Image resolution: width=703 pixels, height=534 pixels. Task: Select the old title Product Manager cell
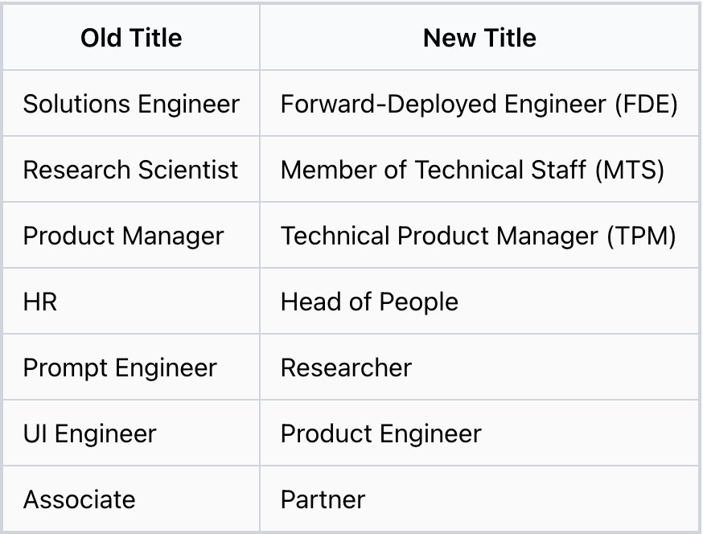tap(123, 236)
